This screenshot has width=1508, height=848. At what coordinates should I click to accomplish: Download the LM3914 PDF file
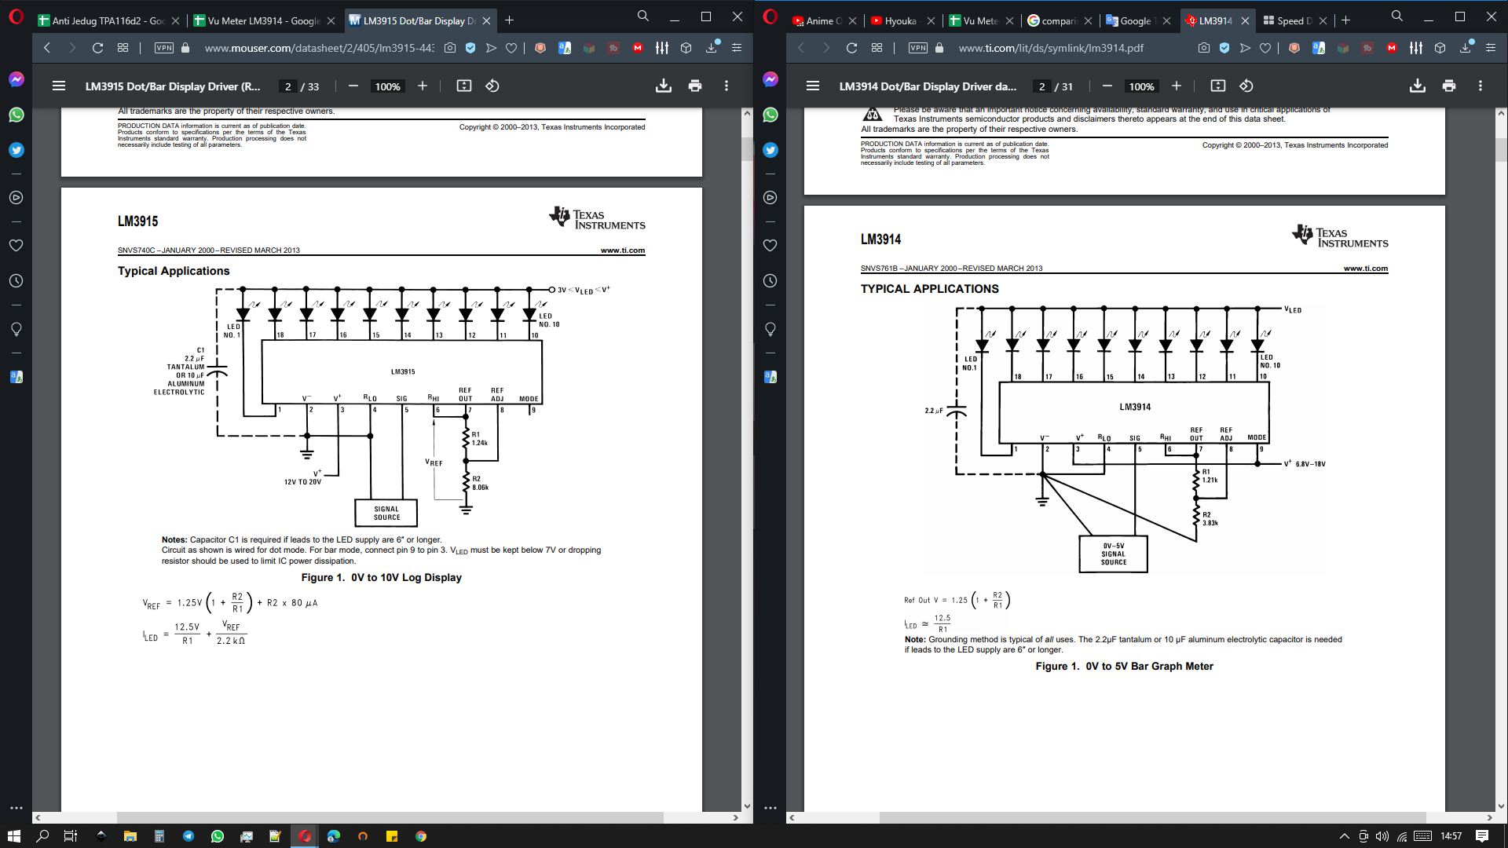click(1417, 86)
